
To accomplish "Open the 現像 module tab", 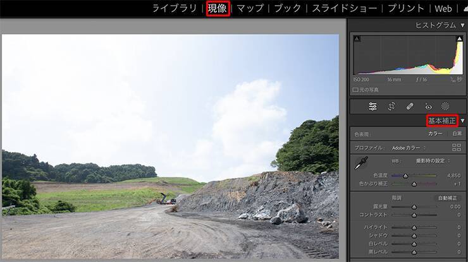I will click(x=218, y=8).
